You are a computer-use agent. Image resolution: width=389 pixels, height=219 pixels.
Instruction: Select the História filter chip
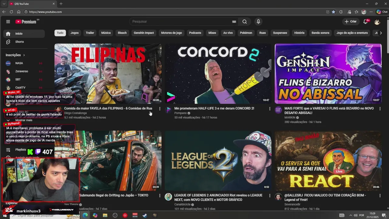pyautogui.click(x=299, y=33)
